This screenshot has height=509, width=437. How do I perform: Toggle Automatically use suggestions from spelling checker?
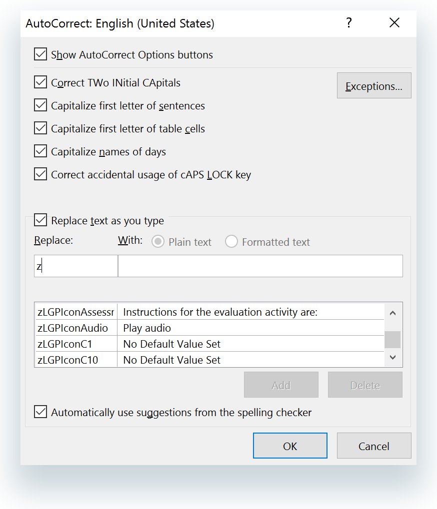40,412
